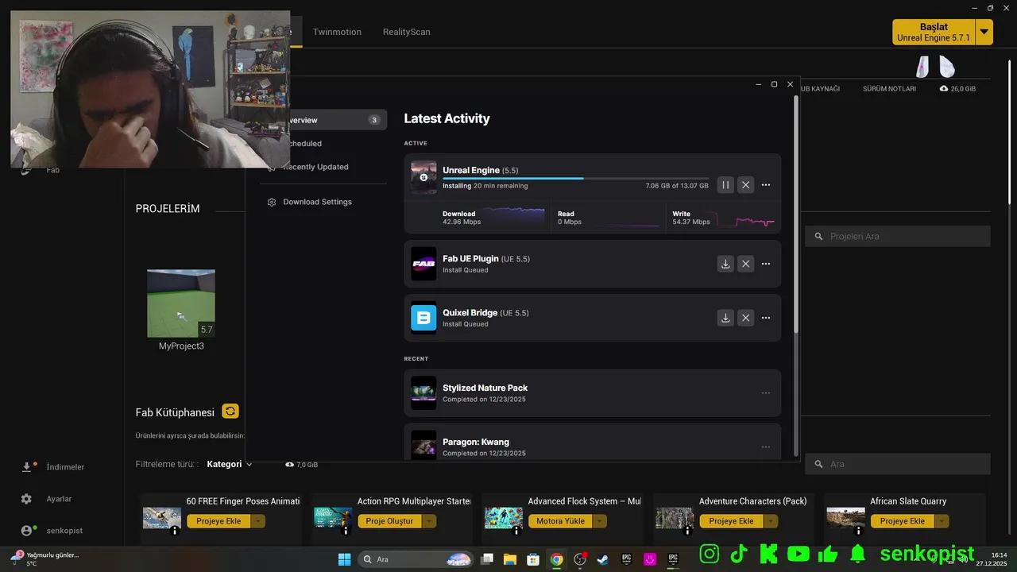The width and height of the screenshot is (1017, 572).
Task: Expand dropdown arrow beside 60 FREE Finger Poses button
Action: click(x=258, y=521)
